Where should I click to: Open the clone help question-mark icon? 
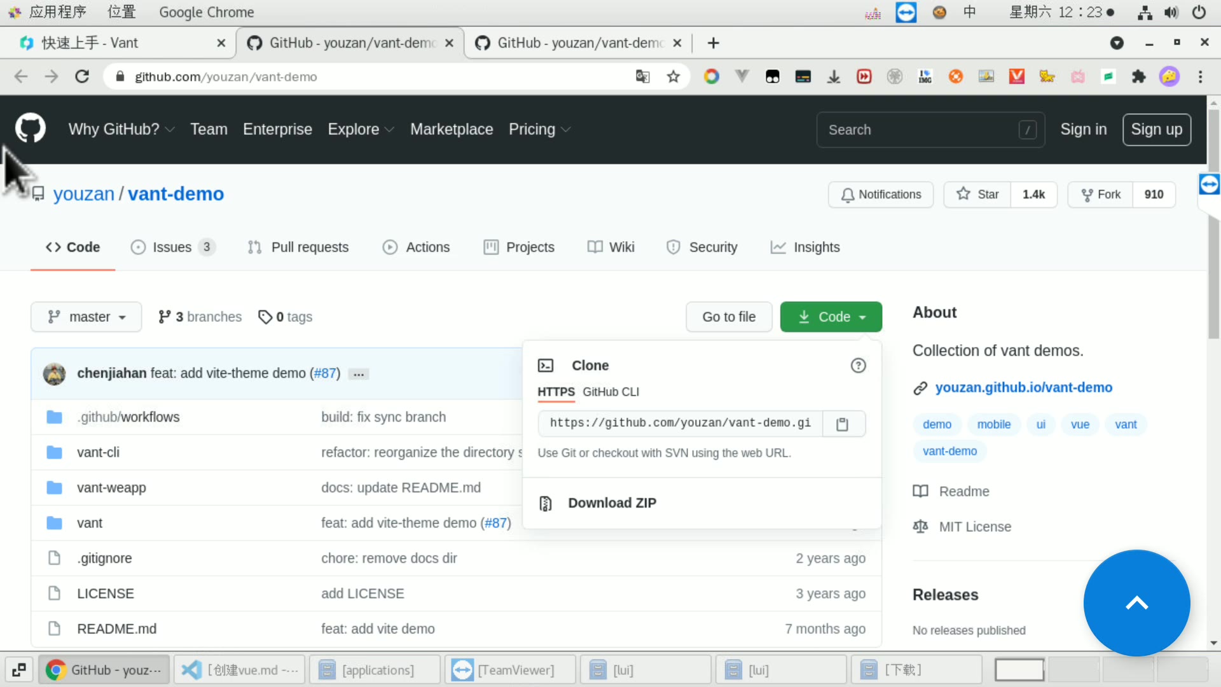point(858,366)
